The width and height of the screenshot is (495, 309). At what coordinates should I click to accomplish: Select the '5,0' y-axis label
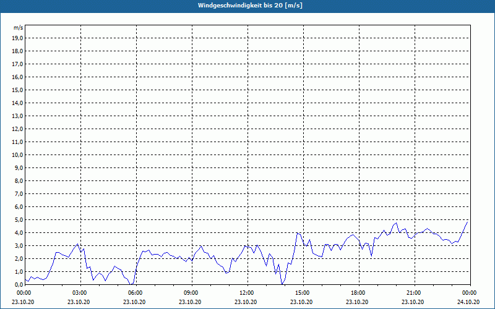click(x=19, y=220)
